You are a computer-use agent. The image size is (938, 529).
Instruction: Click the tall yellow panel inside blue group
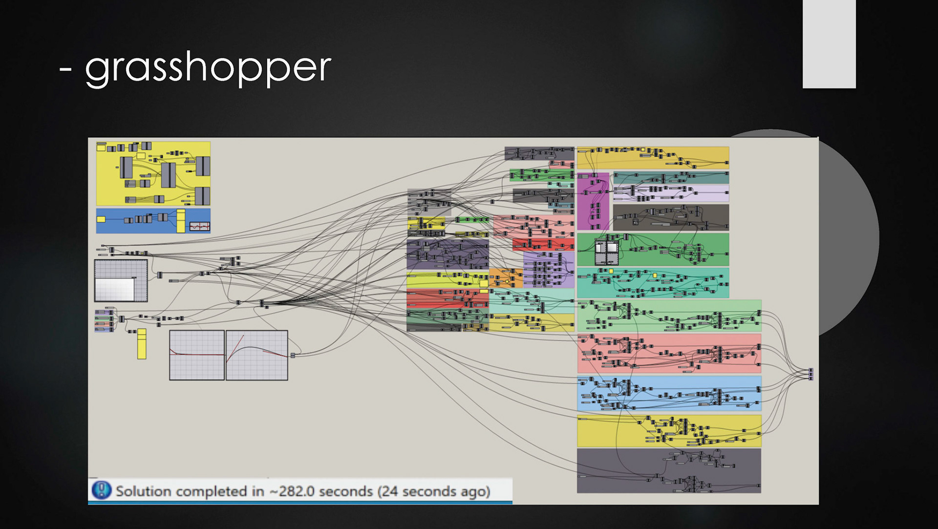click(x=181, y=221)
